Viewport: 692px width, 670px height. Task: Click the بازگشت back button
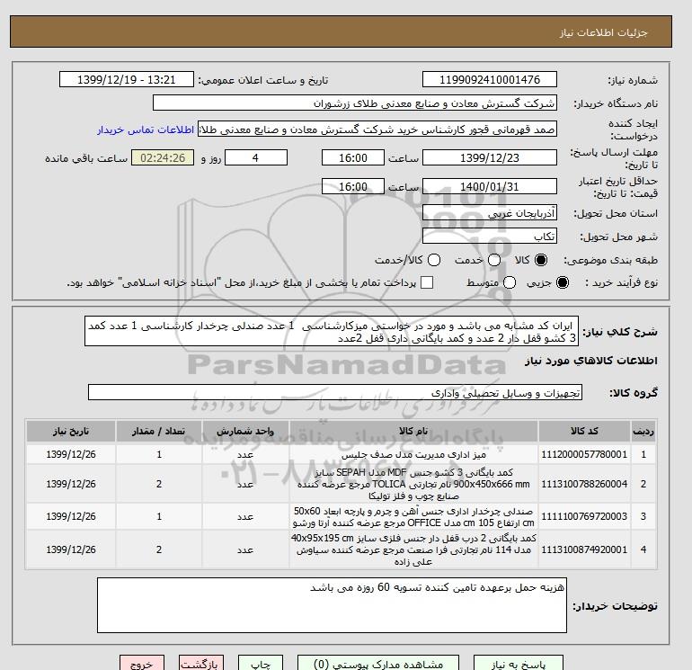tap(201, 664)
